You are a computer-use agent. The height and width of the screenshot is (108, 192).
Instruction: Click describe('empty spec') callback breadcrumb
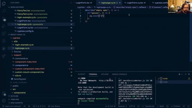pyautogui.click(x=131, y=7)
